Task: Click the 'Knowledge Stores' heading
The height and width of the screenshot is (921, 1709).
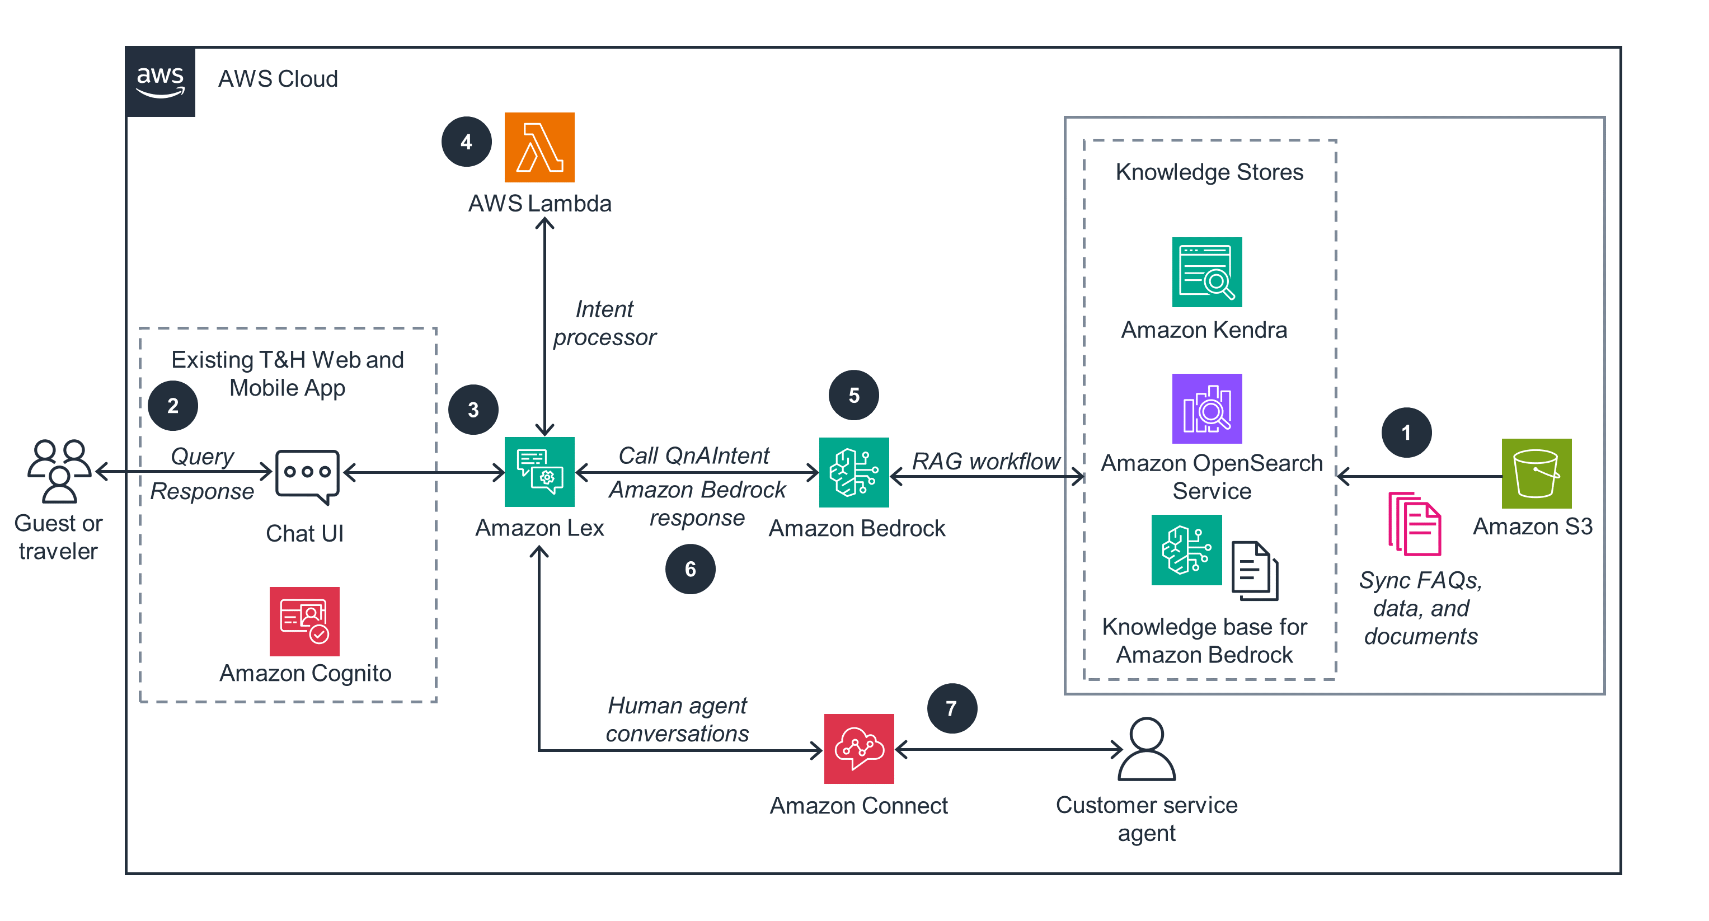Action: click(1209, 172)
